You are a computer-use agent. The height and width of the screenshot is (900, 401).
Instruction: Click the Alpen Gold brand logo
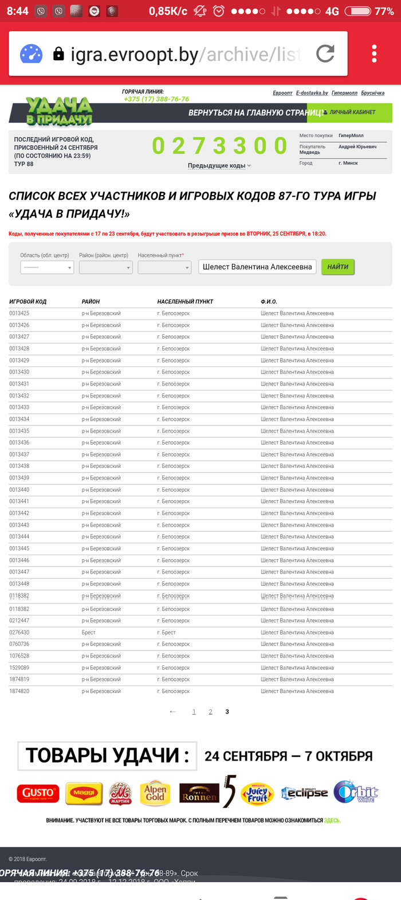tap(155, 793)
